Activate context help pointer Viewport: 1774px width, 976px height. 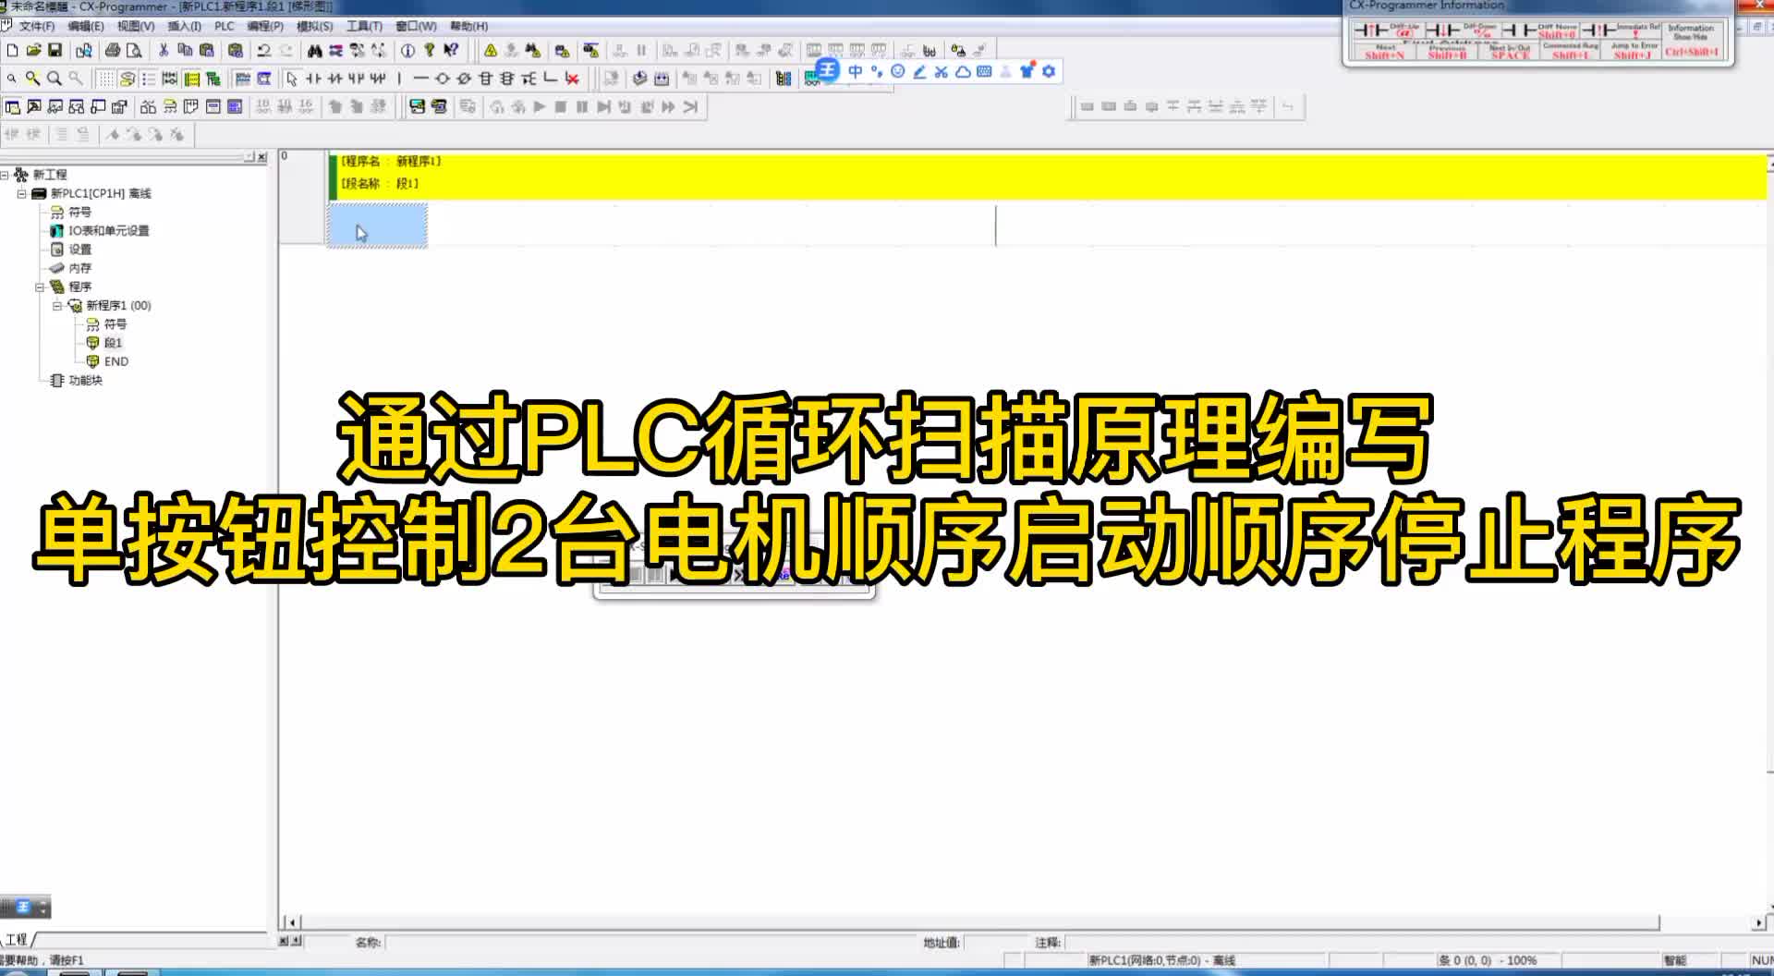[451, 50]
